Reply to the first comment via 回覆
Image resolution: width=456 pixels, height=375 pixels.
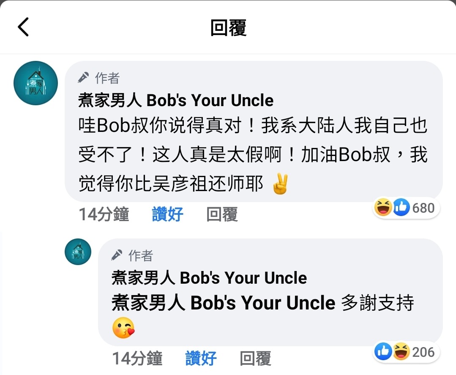222,214
